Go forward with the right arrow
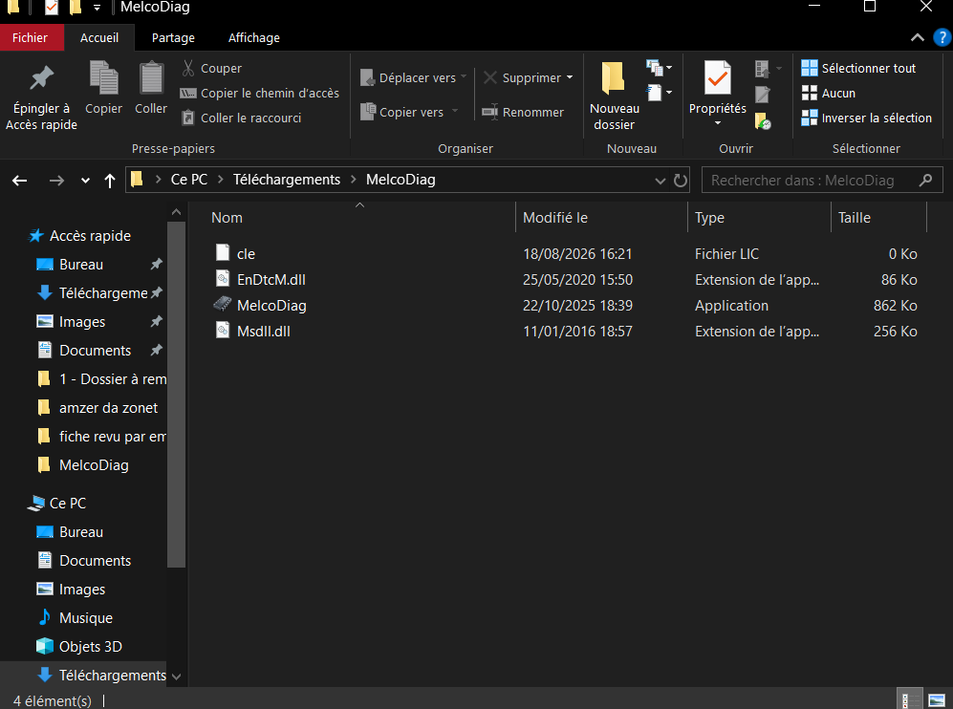Screen dimensions: 953x709 click(x=56, y=181)
